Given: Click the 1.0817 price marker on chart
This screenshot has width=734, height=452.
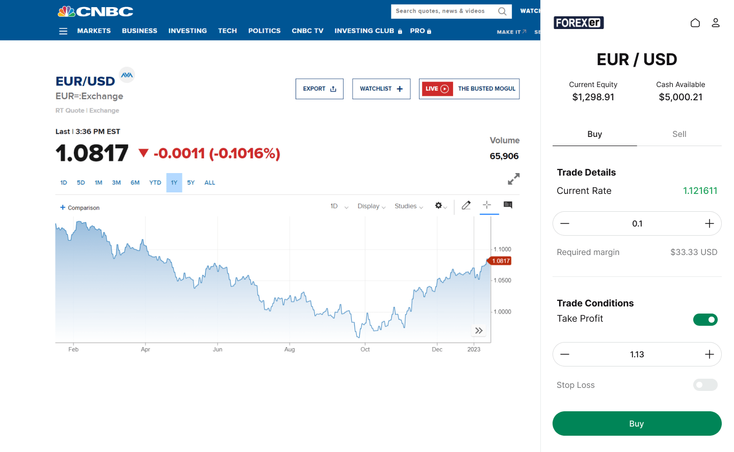Looking at the screenshot, I should 500,261.
